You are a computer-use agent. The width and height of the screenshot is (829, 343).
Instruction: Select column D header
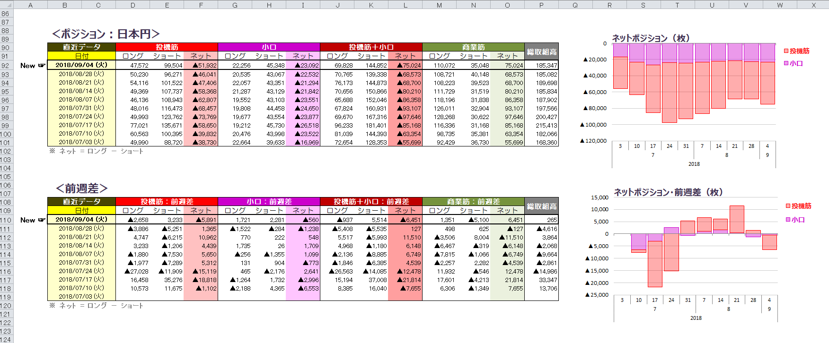point(132,5)
